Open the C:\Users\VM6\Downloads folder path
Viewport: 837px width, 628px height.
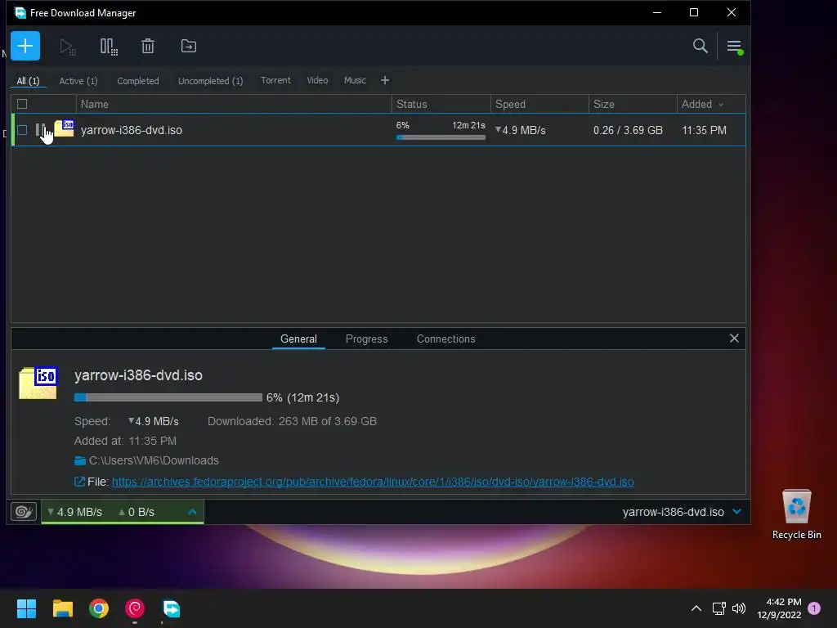[x=154, y=460]
